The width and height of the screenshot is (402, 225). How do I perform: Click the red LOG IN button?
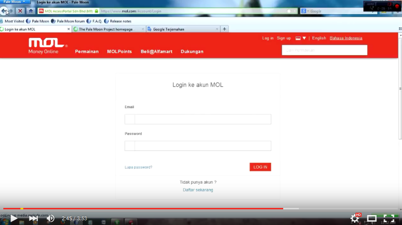click(260, 167)
